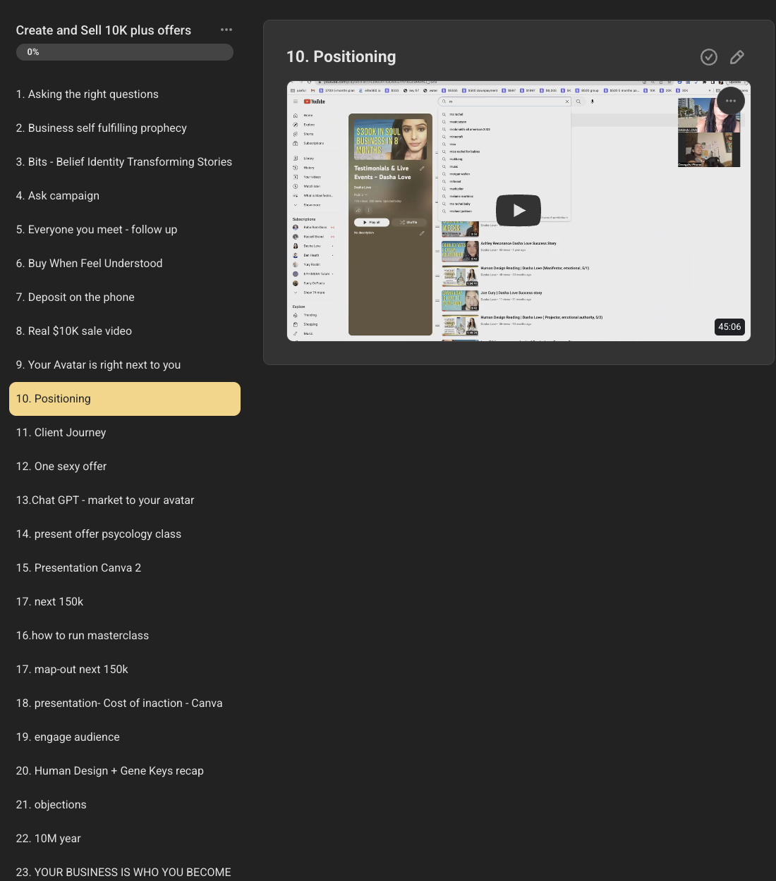Screen dimensions: 776x881
Task: Open lesson 23. YOUR BUSINESS IS WHO YOU BECOME
Action: click(125, 873)
